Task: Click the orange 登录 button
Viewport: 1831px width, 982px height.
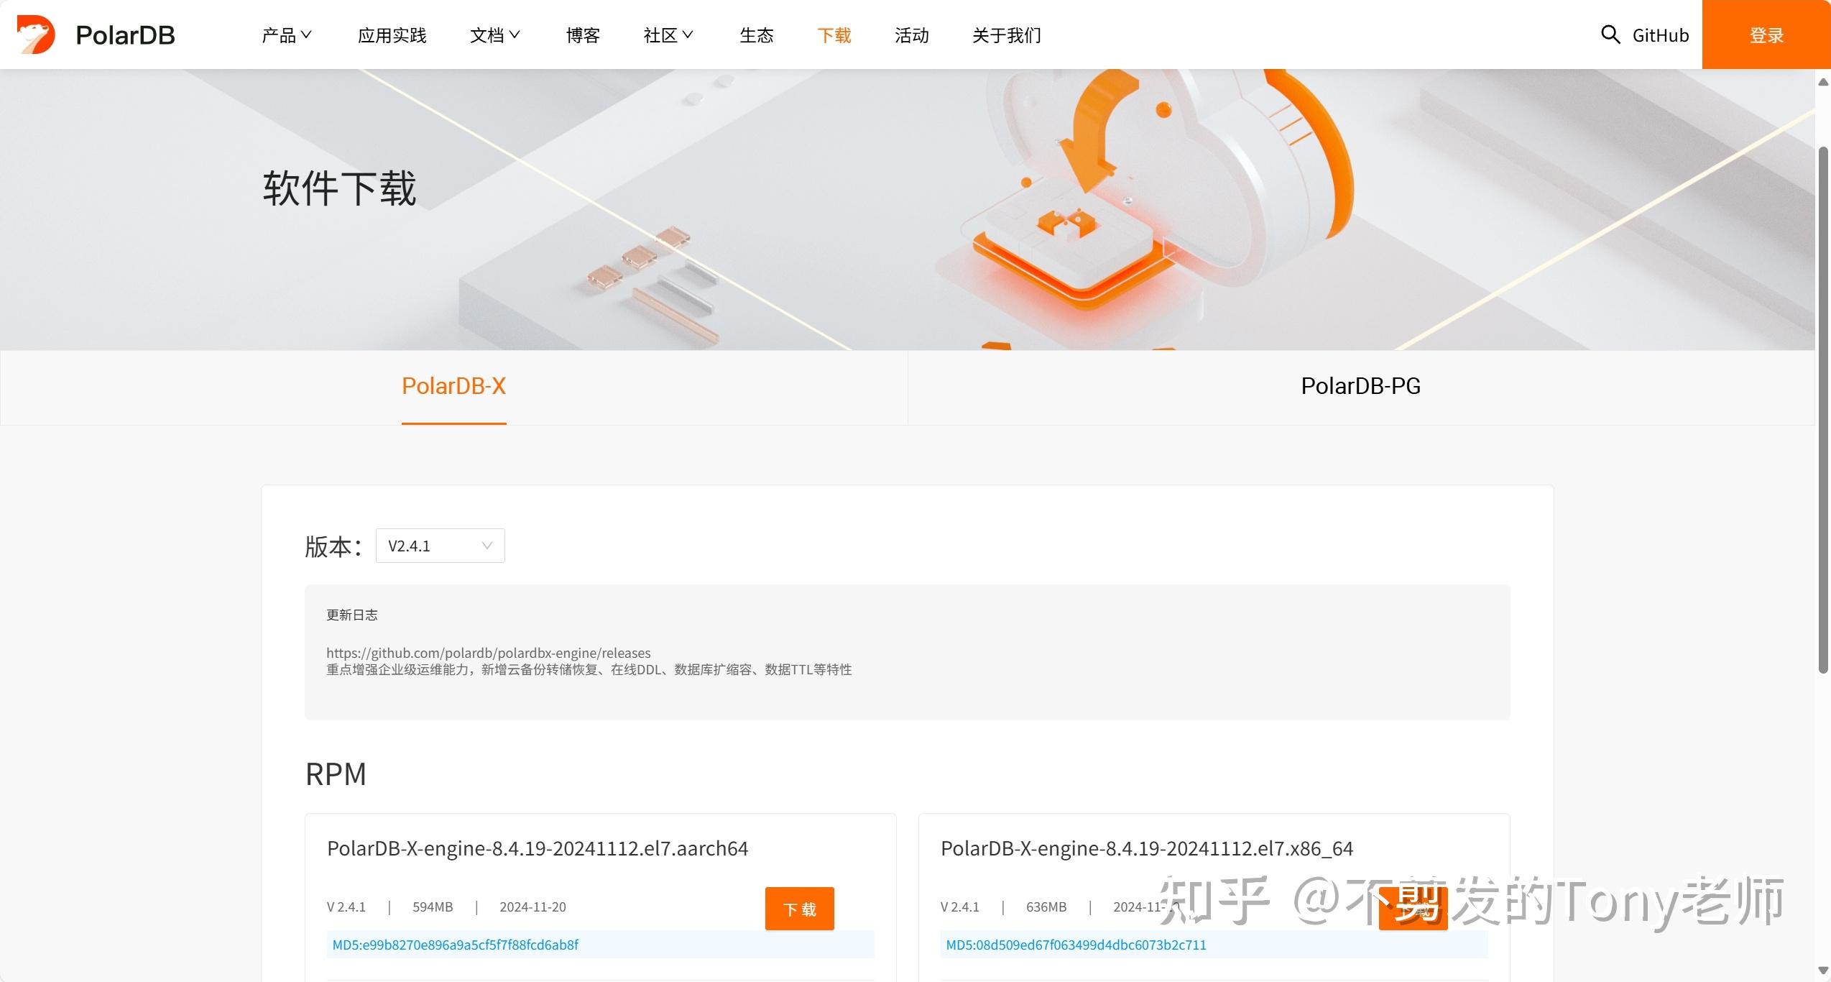Action: [x=1766, y=35]
